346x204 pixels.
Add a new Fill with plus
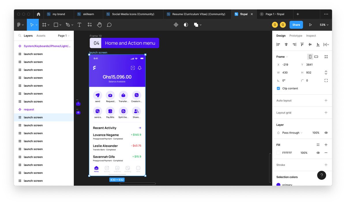(326, 145)
